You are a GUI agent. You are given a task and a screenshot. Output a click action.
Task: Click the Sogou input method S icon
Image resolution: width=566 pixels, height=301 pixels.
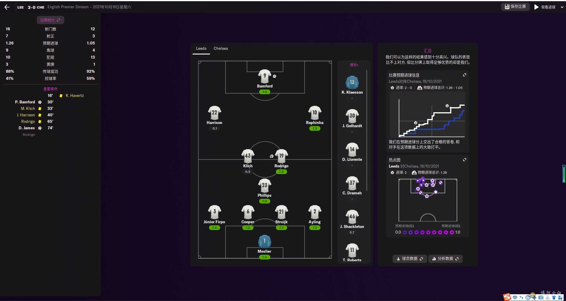pos(507,297)
